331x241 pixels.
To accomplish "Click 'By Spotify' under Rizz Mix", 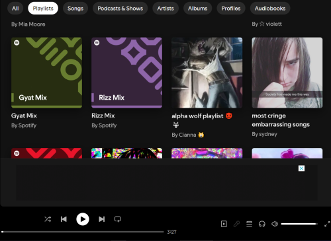I will click(104, 125).
